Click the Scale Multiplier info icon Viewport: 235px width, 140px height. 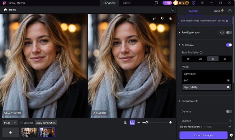[201, 52]
